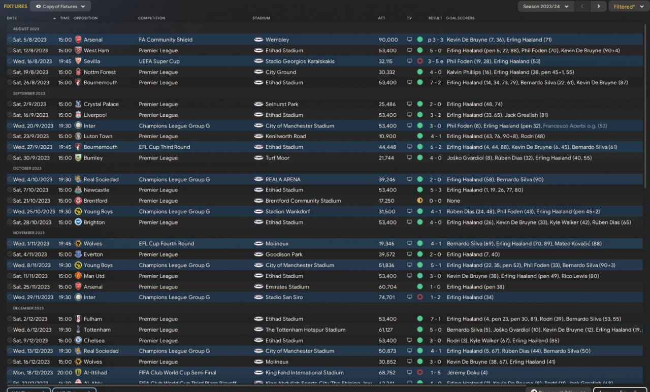Click the Everton club badge
The height and width of the screenshot is (392, 650).
click(78, 254)
